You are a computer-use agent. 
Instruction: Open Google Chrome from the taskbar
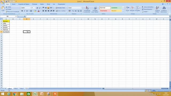click(x=15, y=94)
